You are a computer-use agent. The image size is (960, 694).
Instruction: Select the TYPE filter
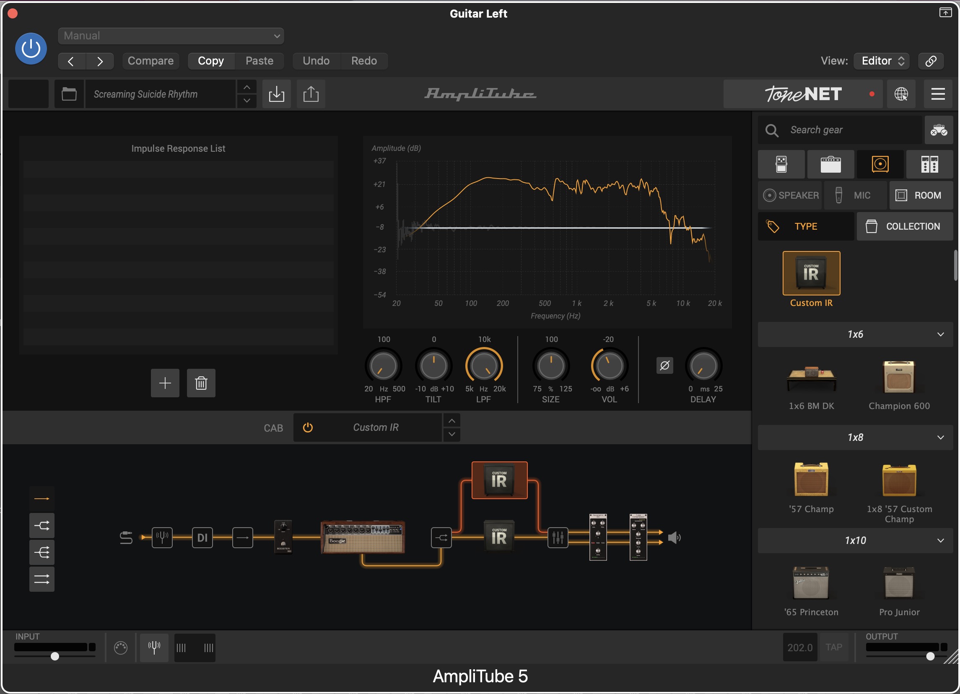[805, 226]
